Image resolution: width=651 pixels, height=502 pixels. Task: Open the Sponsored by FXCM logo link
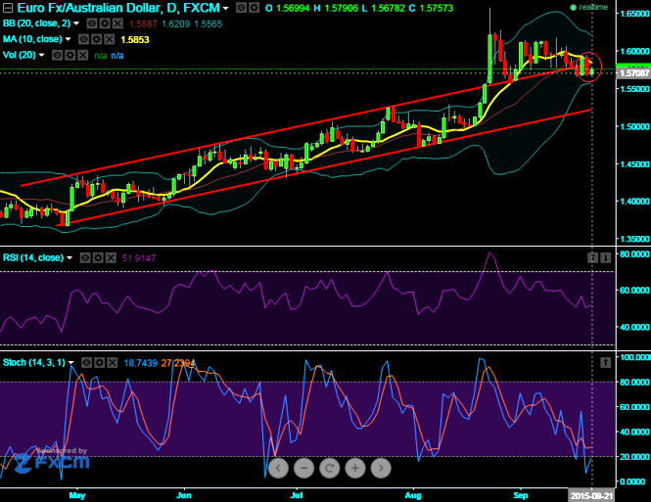[52, 460]
